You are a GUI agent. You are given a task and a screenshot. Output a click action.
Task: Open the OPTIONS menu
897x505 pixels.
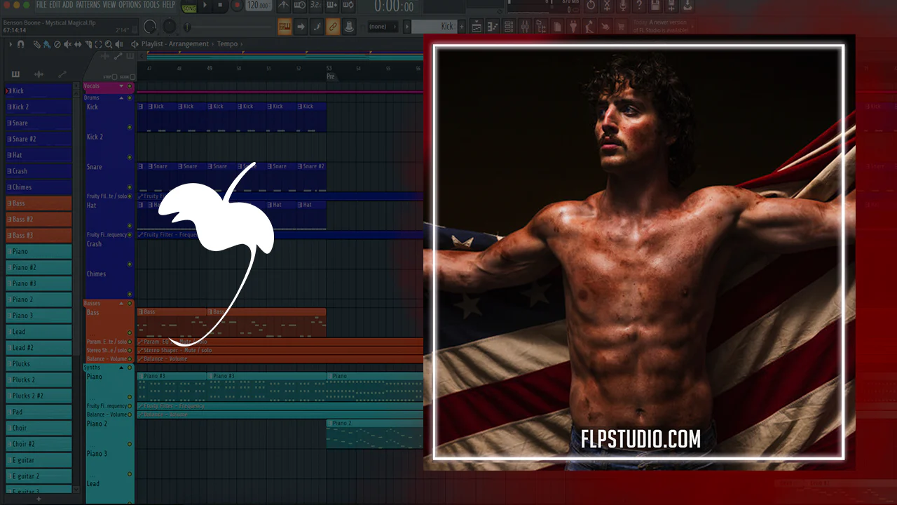coord(130,5)
